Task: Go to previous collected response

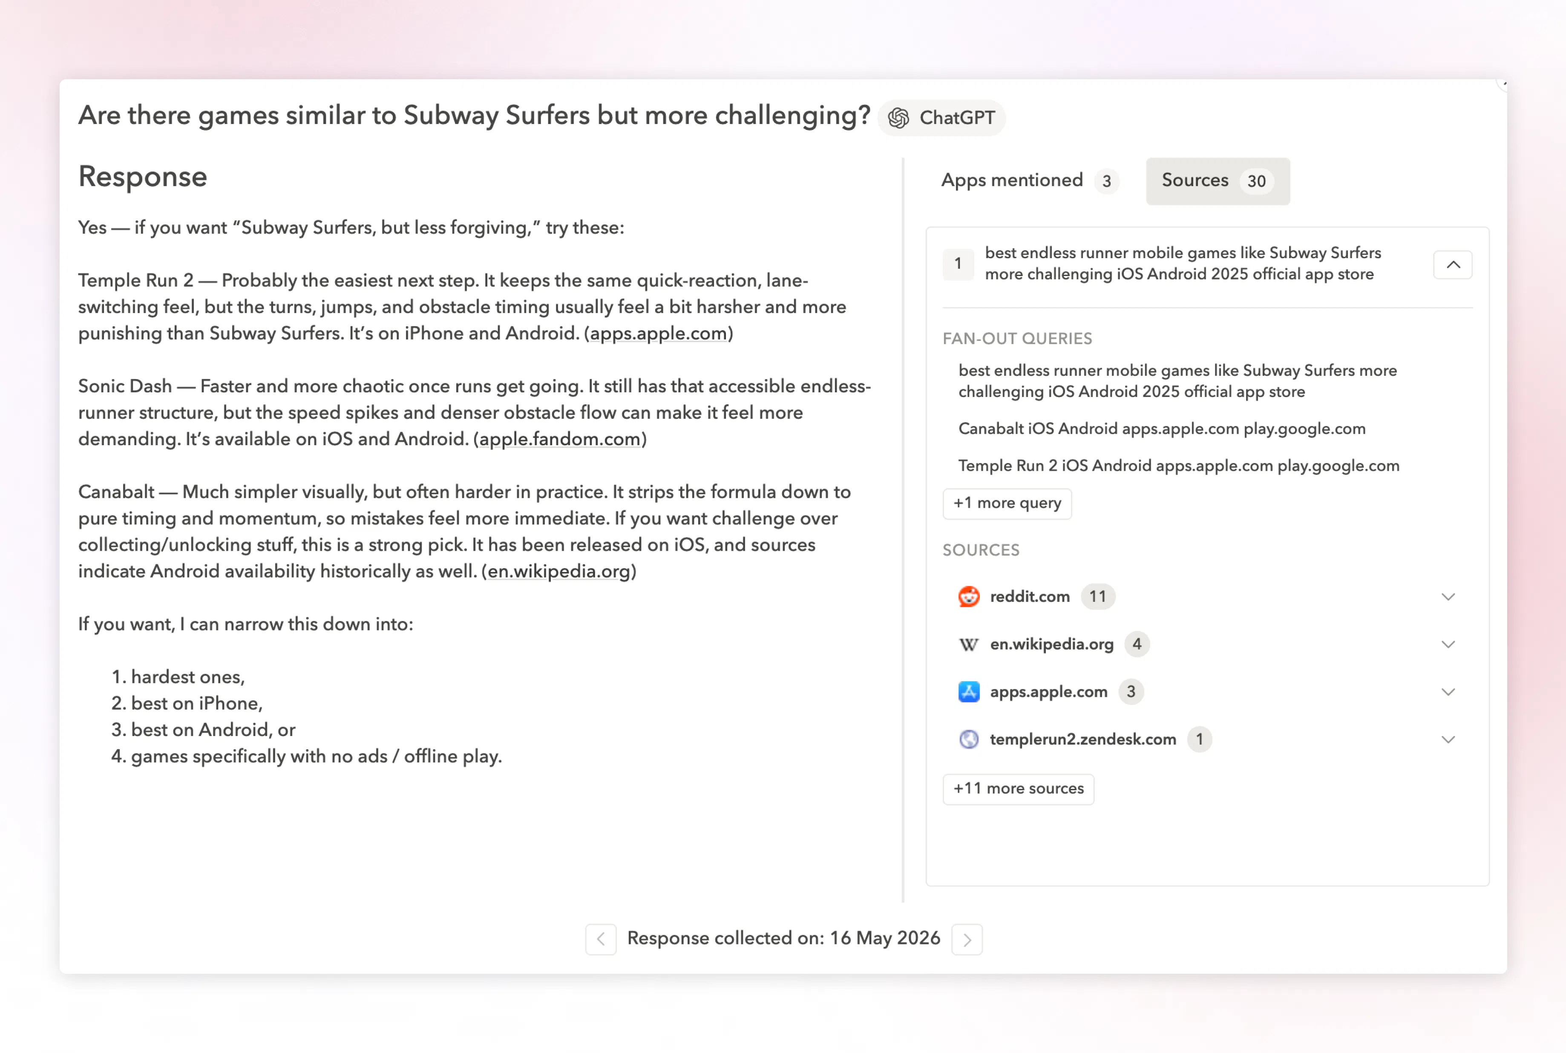Action: pos(601,939)
